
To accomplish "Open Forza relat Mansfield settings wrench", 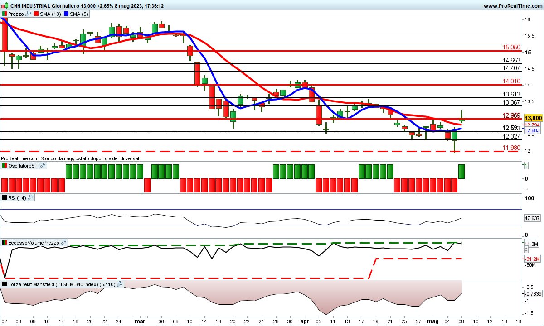I will [120, 284].
